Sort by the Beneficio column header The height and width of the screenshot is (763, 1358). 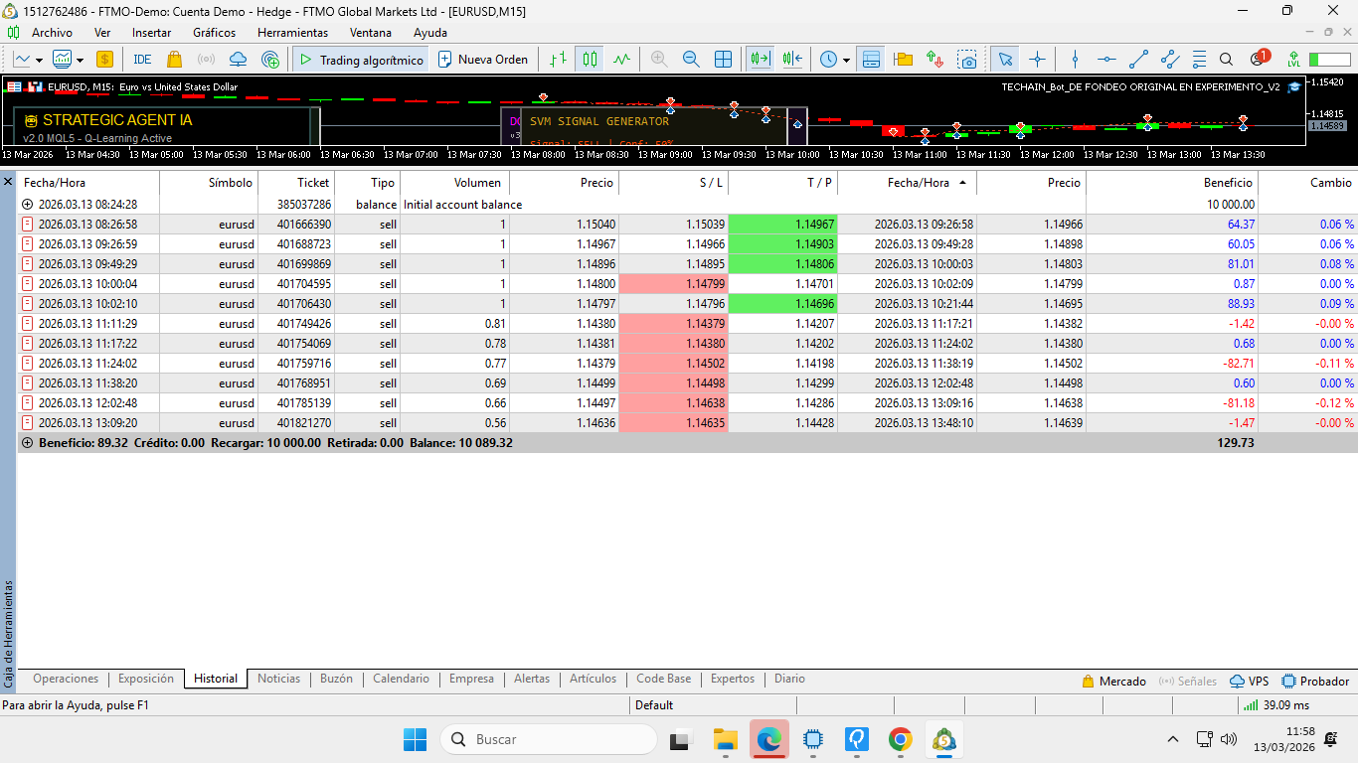click(1227, 183)
